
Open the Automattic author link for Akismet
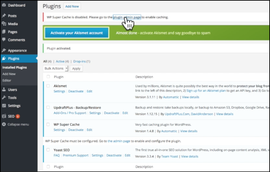click(x=171, y=97)
